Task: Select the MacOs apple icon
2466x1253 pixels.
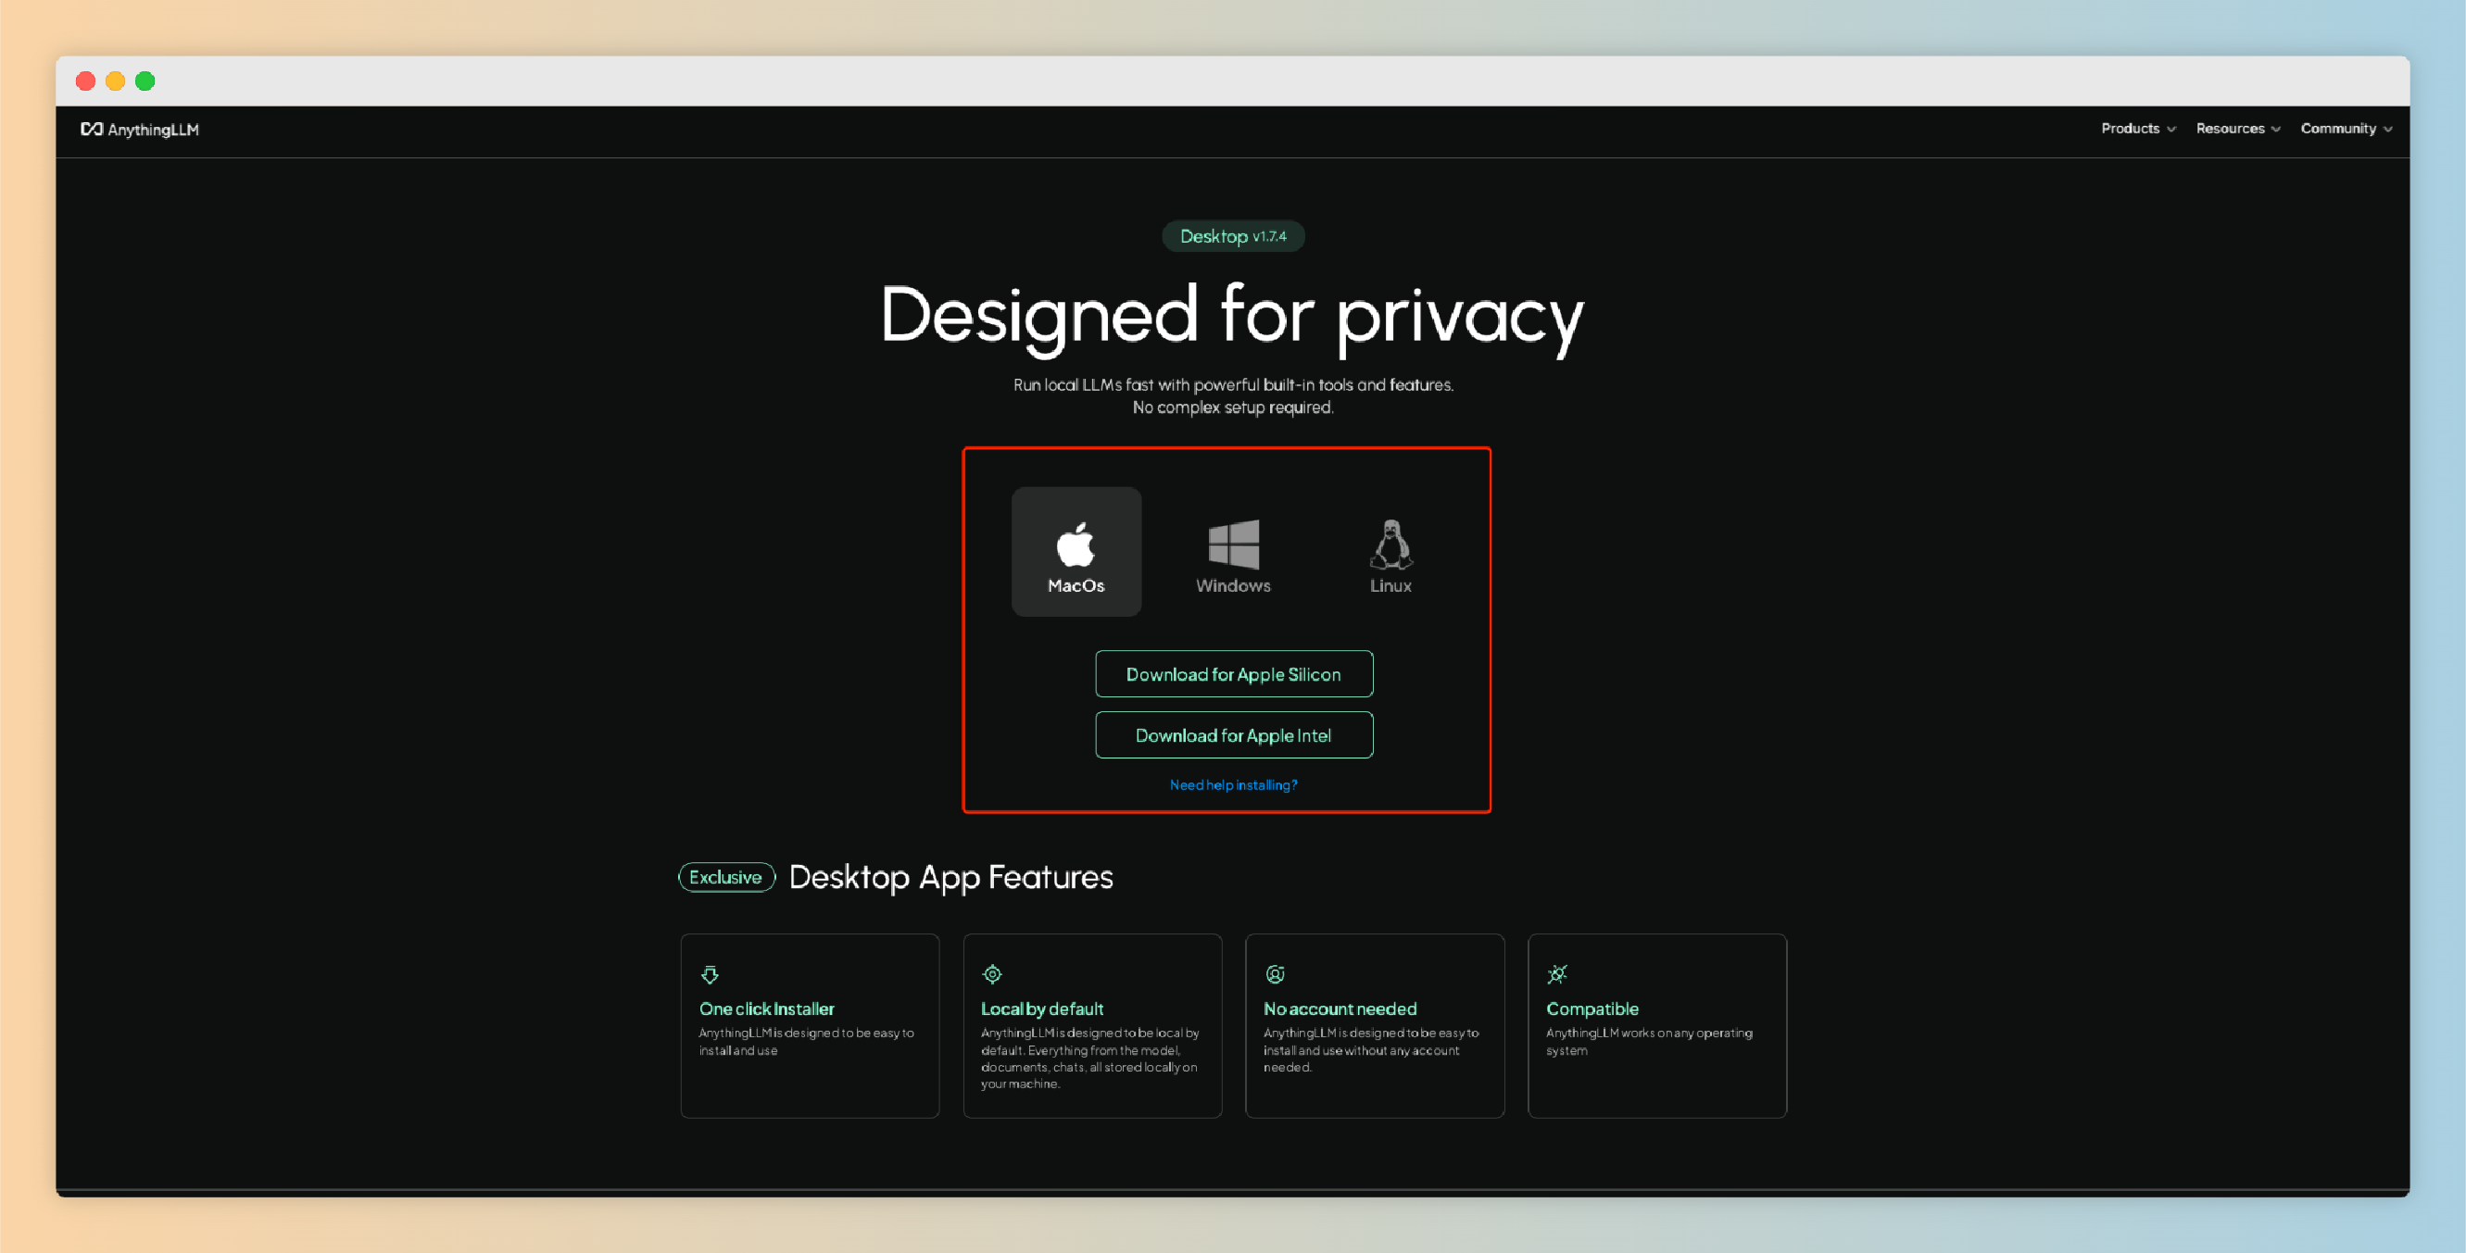Action: click(1075, 545)
